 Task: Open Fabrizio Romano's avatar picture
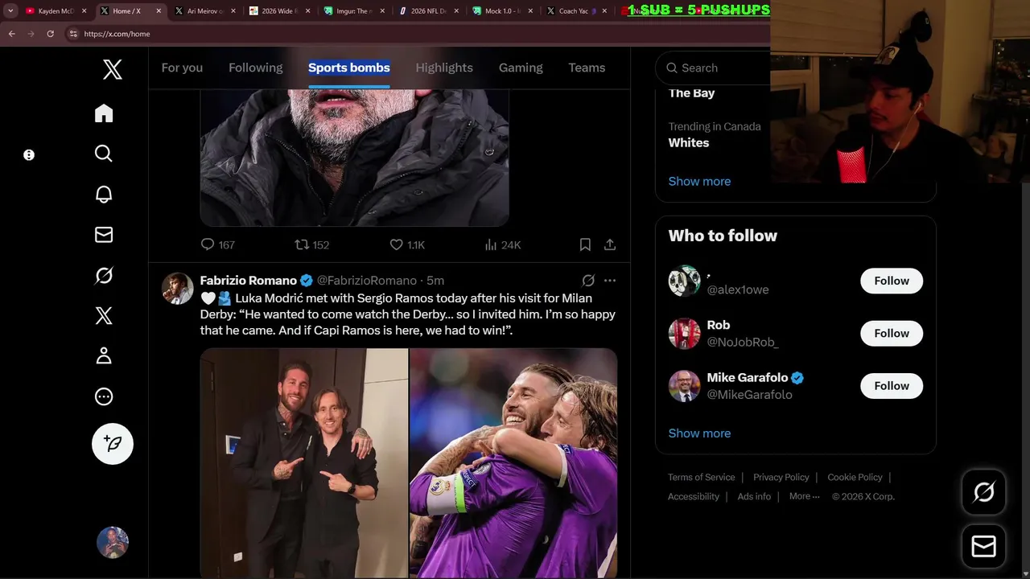point(178,289)
